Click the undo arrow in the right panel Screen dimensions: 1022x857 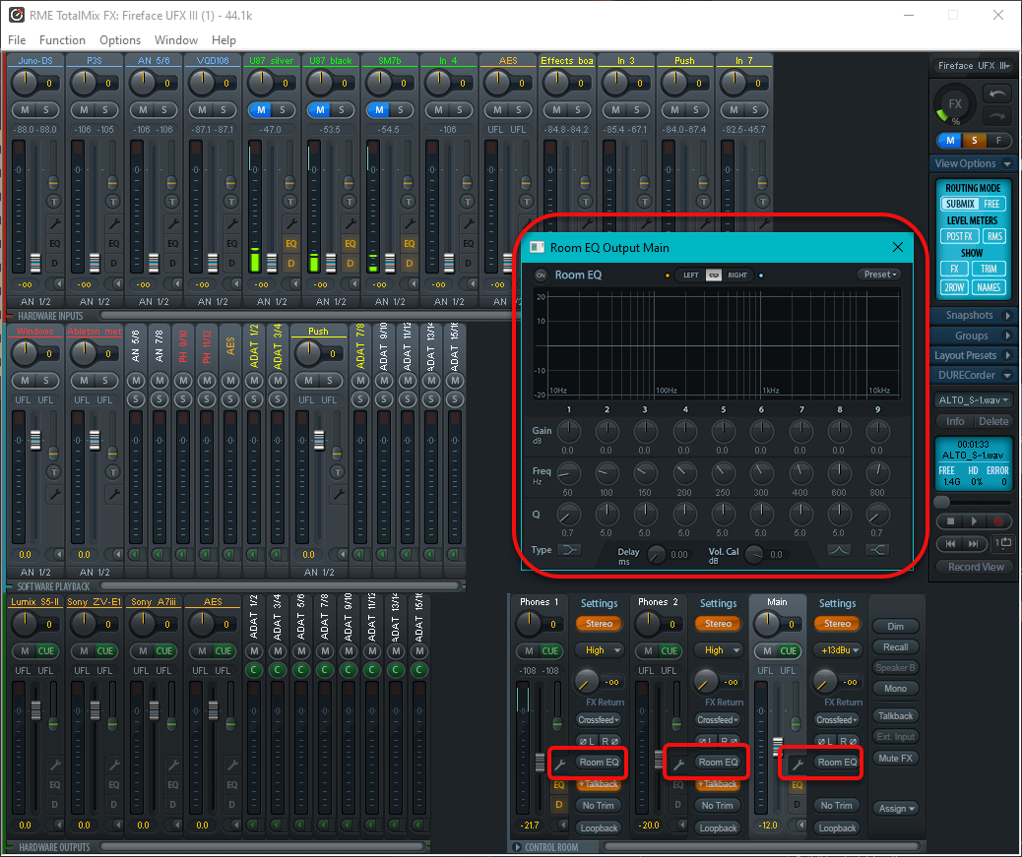coord(997,93)
